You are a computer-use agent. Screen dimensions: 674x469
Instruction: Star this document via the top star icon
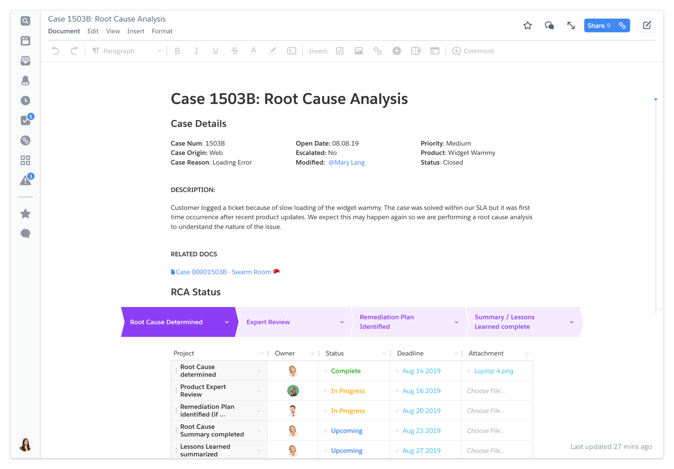click(x=527, y=26)
